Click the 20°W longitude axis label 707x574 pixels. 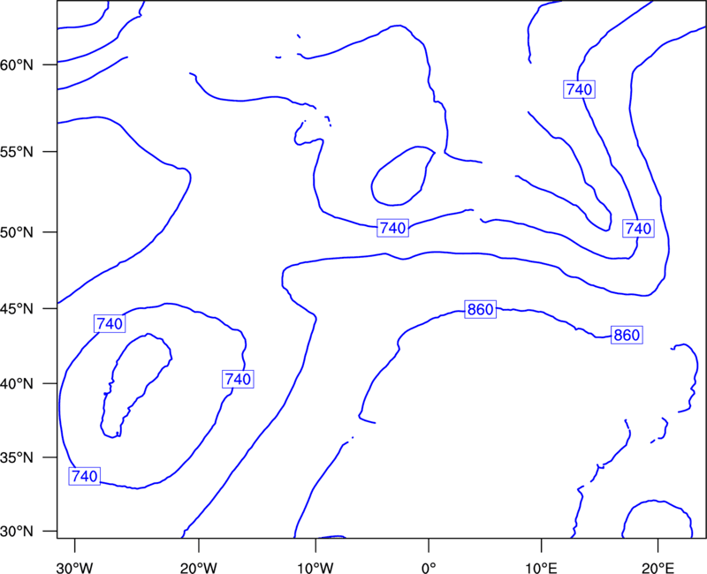coord(199,568)
